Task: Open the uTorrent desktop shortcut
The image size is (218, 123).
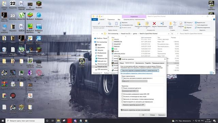Action: [x=21, y=16]
